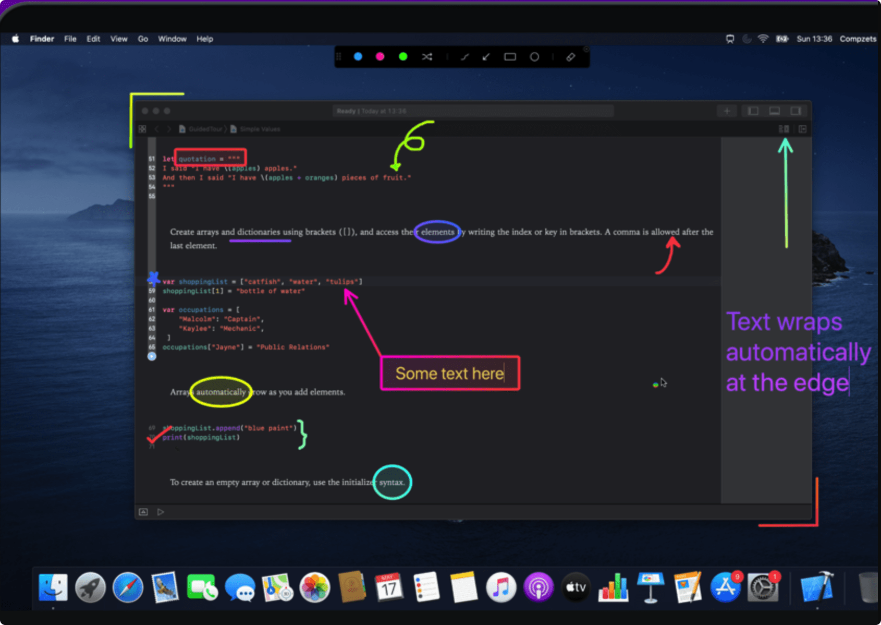
Task: Select the pink color swatch
Action: click(x=380, y=56)
